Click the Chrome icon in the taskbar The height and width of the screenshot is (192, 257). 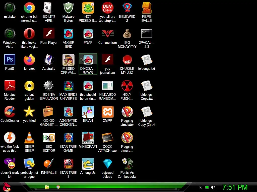[x=58, y=187]
